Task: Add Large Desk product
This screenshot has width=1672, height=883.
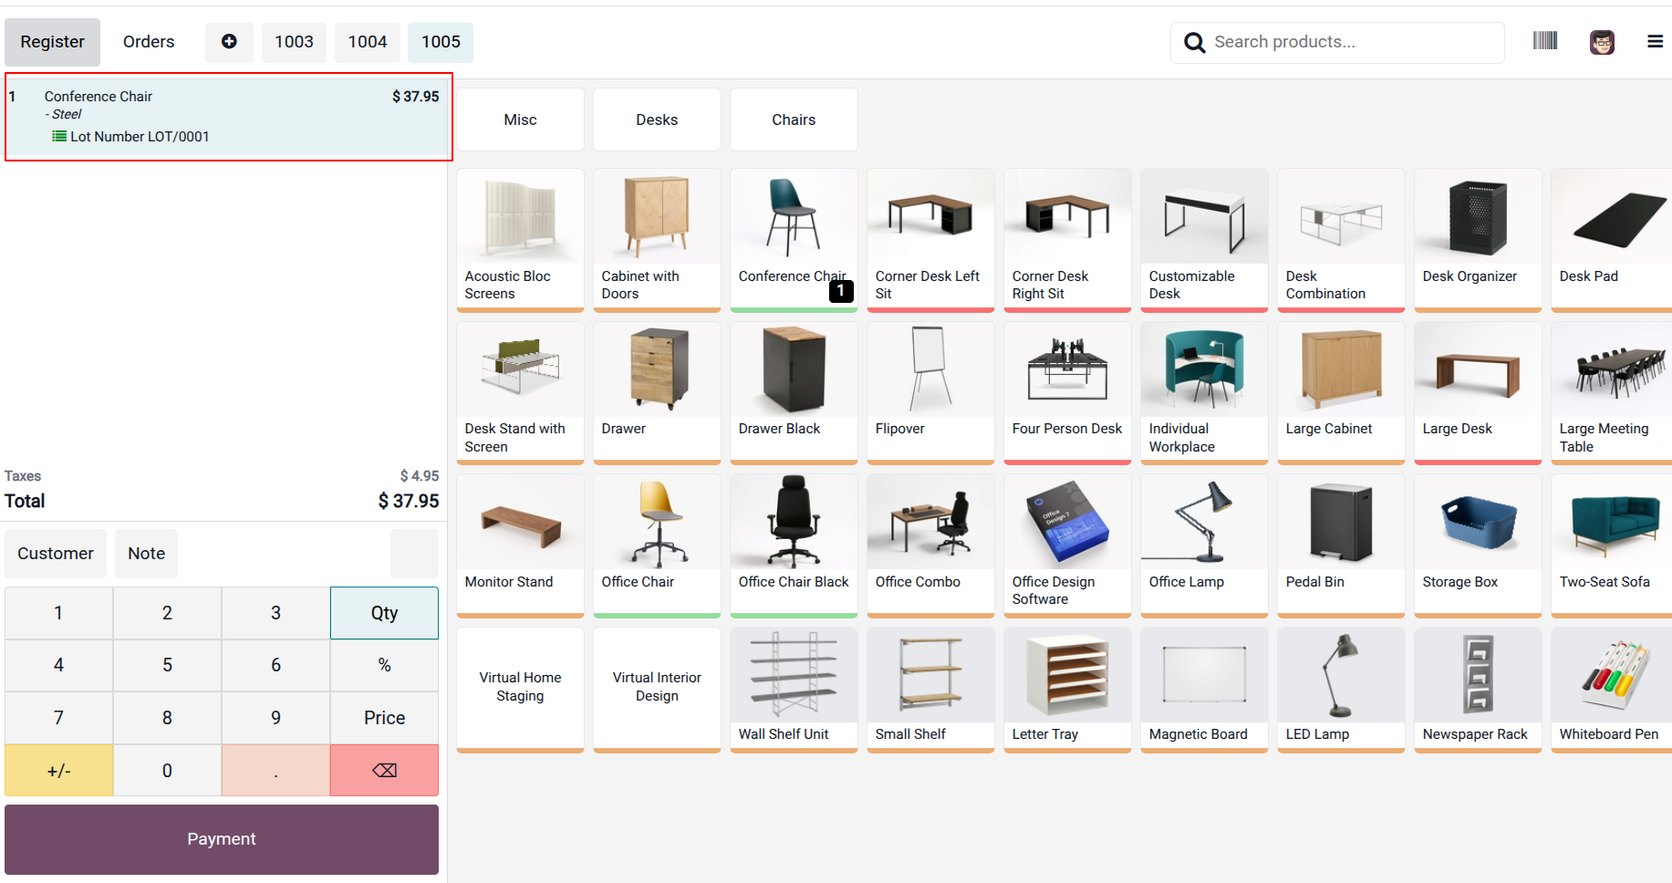Action: 1478,393
